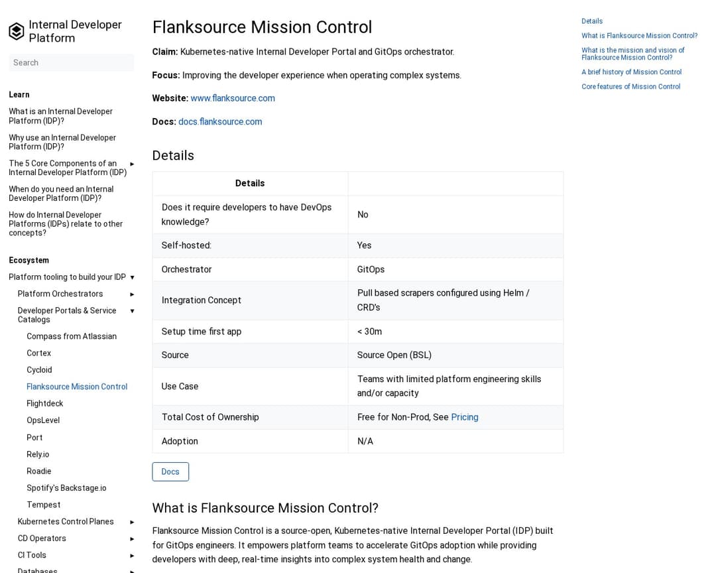Select Spotify's Backstage.io sidebar entry

click(66, 488)
